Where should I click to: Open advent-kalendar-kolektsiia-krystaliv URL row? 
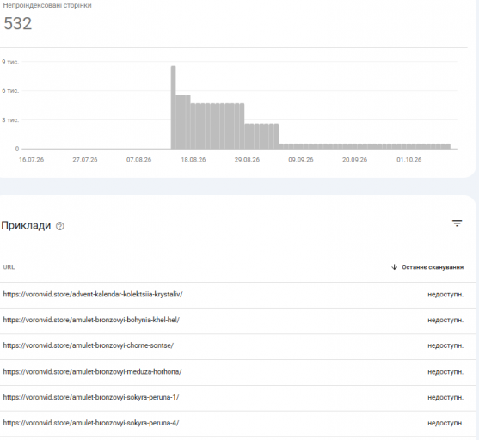point(238,295)
